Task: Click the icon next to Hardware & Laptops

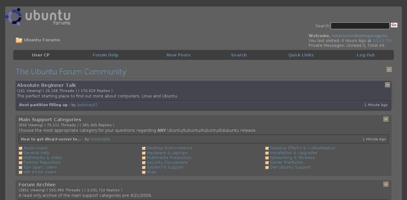Action: coord(144,153)
